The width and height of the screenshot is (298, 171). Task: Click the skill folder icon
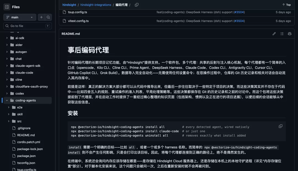tap(14, 114)
